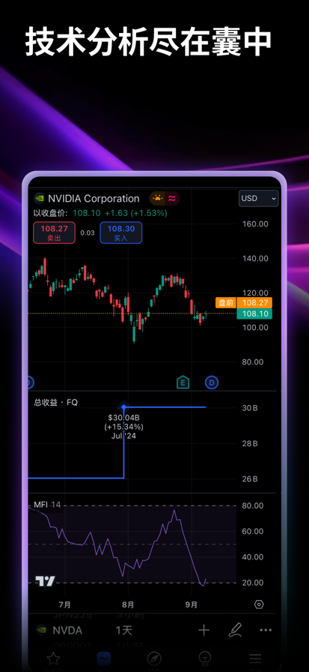Click the blue 108.30 buy button
This screenshot has height=672, width=309.
click(121, 232)
